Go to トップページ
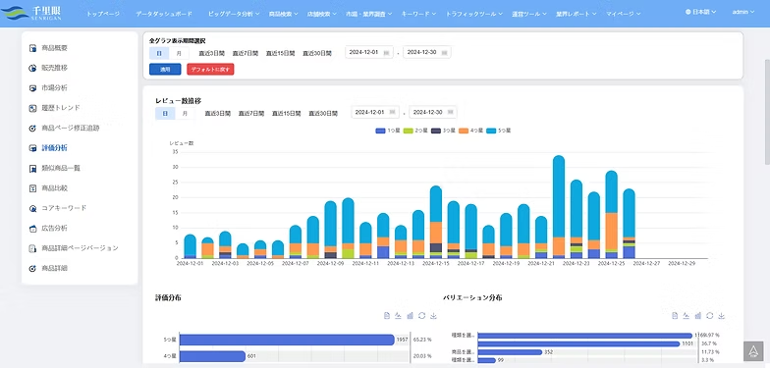This screenshot has height=368, width=770. (102, 14)
